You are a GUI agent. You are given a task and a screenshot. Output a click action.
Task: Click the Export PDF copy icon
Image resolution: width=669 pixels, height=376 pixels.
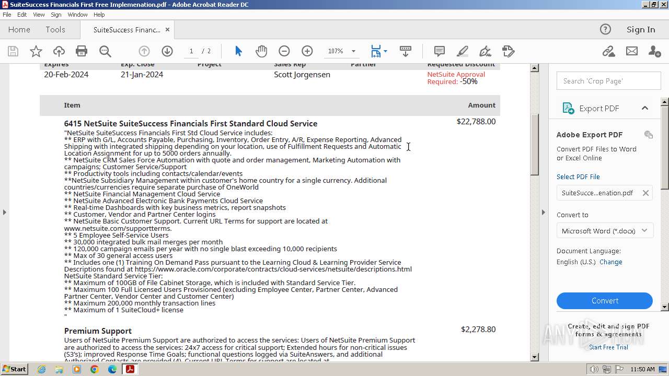649,135
